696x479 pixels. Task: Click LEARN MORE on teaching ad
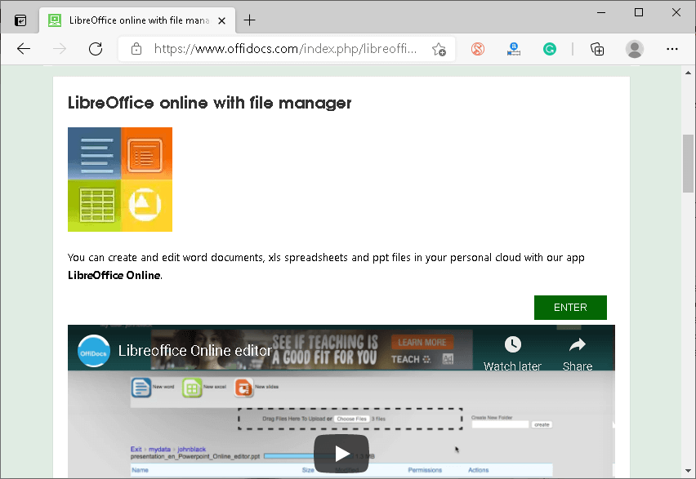coord(422,343)
